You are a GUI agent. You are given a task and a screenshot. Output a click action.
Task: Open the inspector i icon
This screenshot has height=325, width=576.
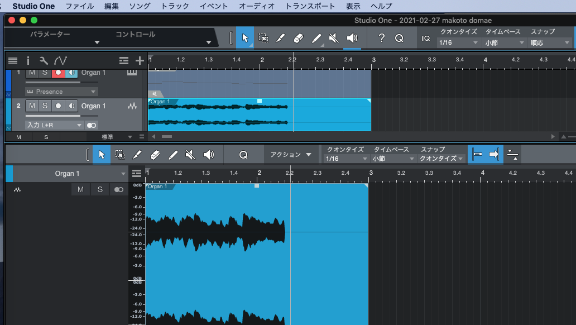[x=28, y=60]
